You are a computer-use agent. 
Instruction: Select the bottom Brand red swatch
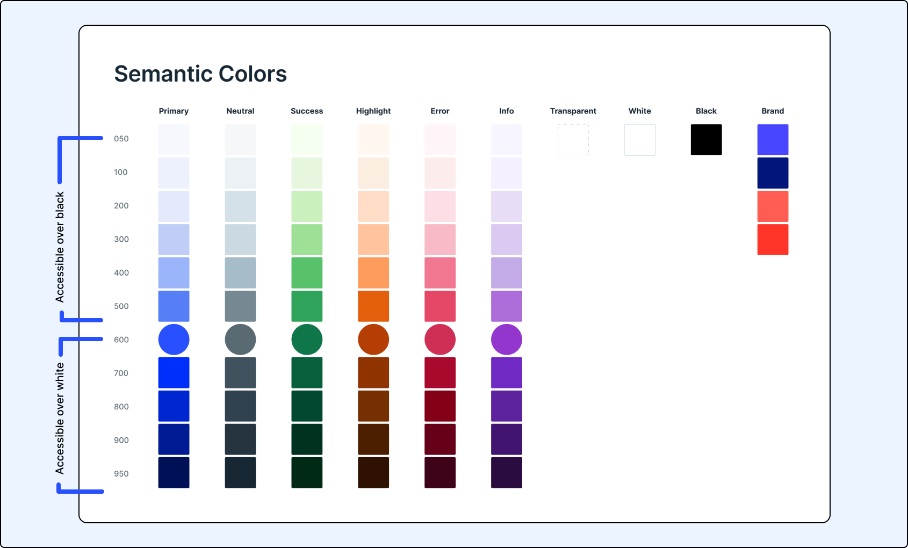773,239
